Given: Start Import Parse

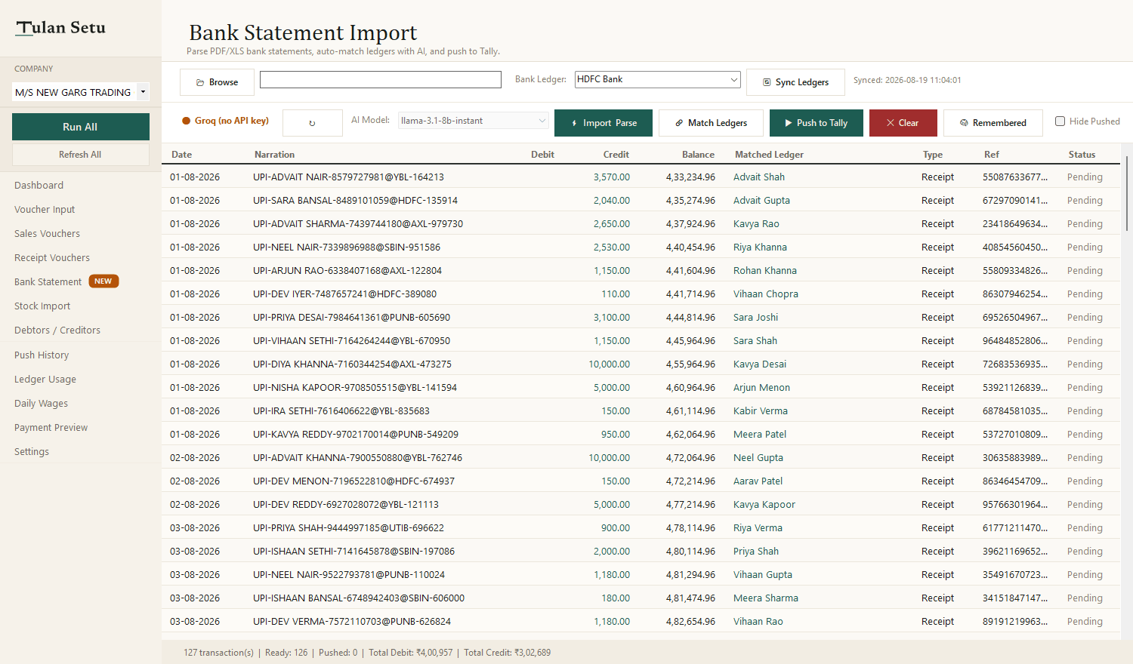Looking at the screenshot, I should pyautogui.click(x=604, y=123).
